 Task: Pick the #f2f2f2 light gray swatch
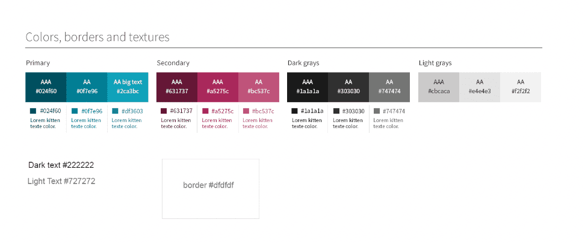pos(521,87)
